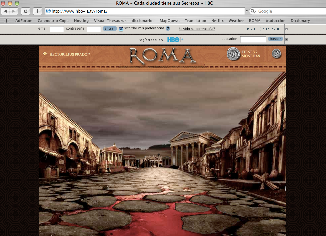The image size is (326, 236).
Task: Click the regístrese en text link
Action: pyautogui.click(x=151, y=40)
